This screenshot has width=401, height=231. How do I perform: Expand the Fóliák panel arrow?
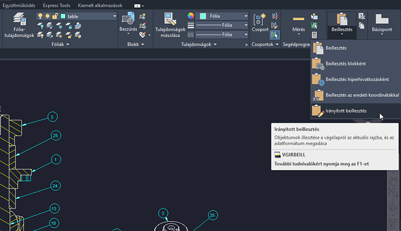click(x=68, y=45)
